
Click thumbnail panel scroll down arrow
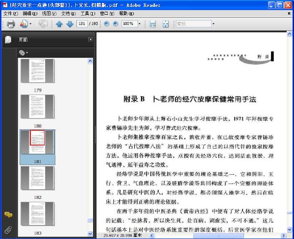[x=90, y=234]
